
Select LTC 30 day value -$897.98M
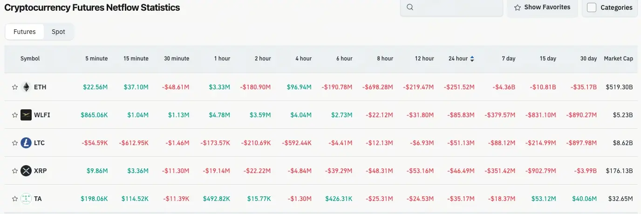coord(582,143)
